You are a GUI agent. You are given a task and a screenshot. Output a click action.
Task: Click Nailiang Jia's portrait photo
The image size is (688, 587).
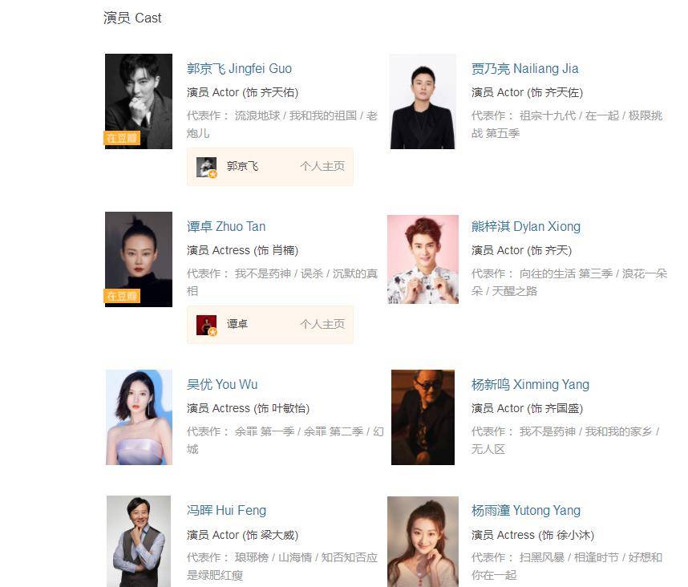(423, 101)
